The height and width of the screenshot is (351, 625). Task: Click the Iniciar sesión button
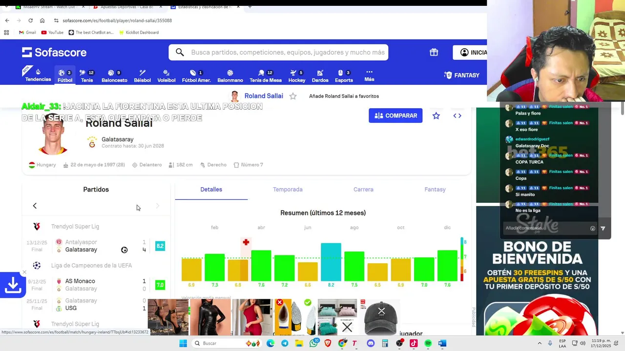pos(471,52)
